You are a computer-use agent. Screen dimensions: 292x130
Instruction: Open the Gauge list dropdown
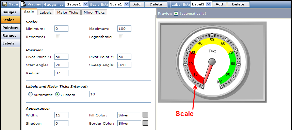click(85, 4)
